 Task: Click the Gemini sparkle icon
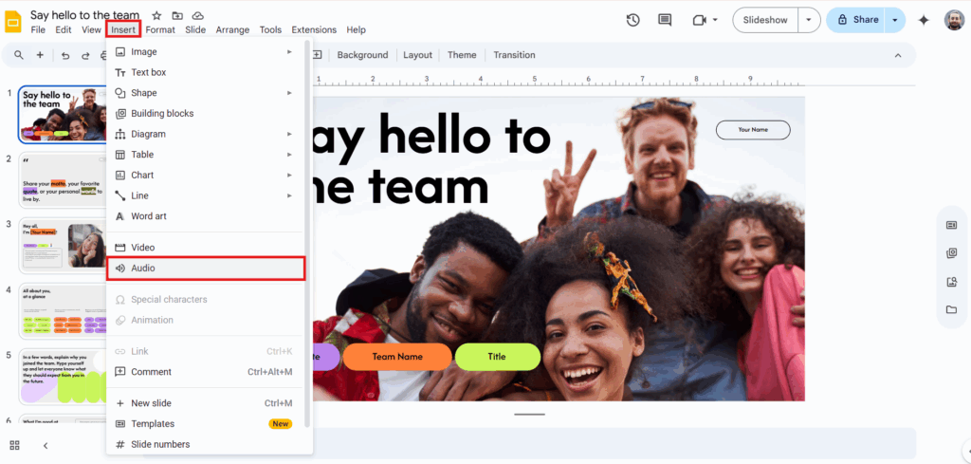(x=924, y=20)
